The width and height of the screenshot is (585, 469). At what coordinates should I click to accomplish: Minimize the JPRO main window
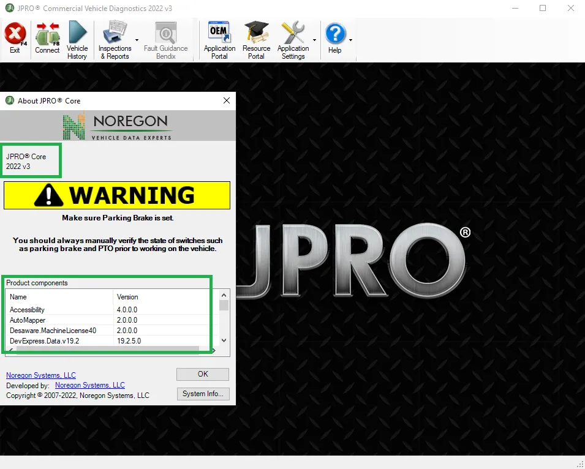[x=515, y=8]
